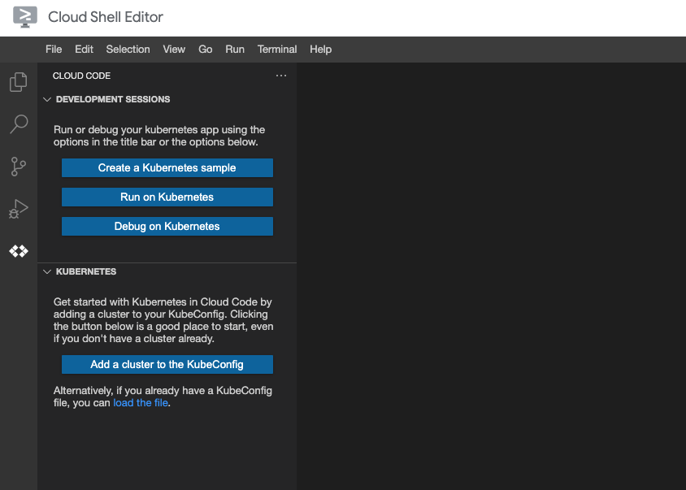Image resolution: width=686 pixels, height=490 pixels.
Task: Open the Cloud Code more actions ellipsis
Action: pos(281,75)
